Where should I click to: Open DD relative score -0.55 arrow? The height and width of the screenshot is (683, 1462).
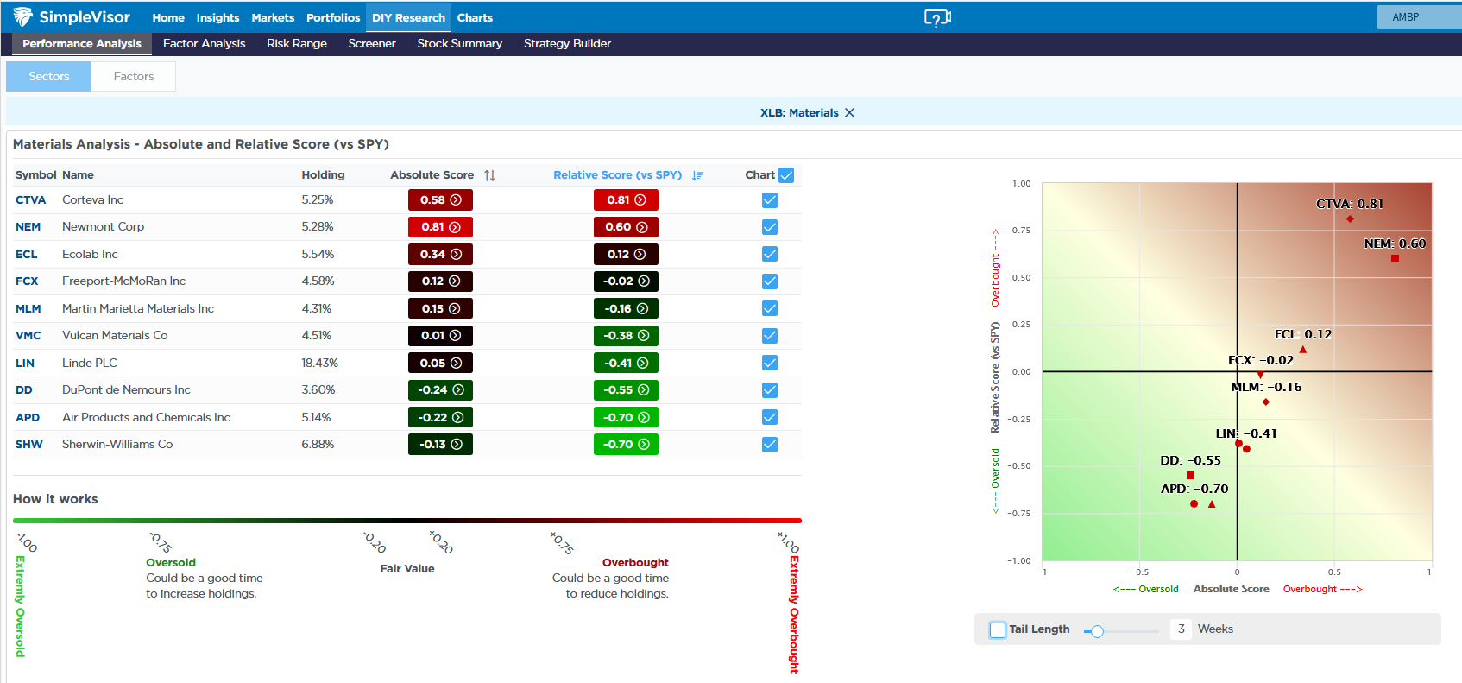click(643, 390)
